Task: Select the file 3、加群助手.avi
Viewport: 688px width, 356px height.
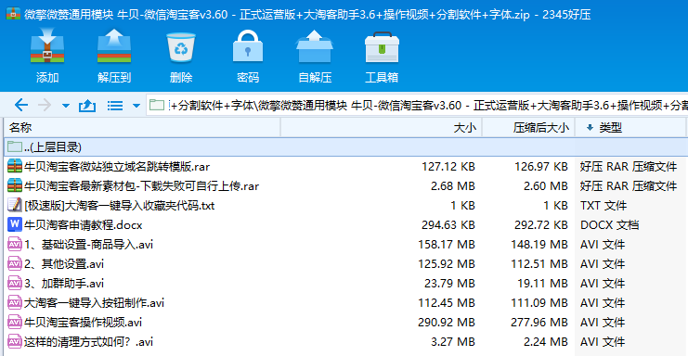Action: tap(64, 284)
